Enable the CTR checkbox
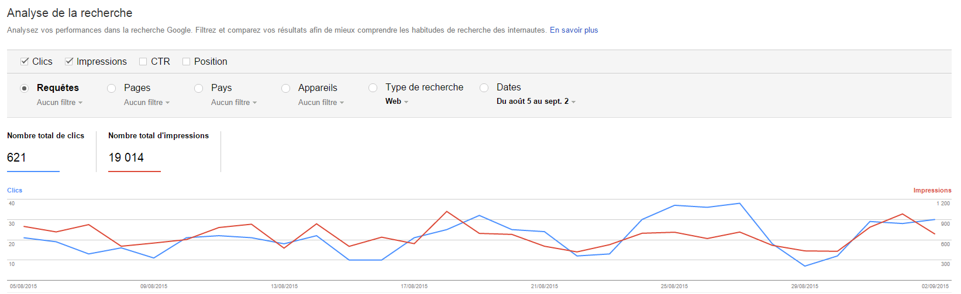This screenshot has width=961, height=294. tap(143, 61)
